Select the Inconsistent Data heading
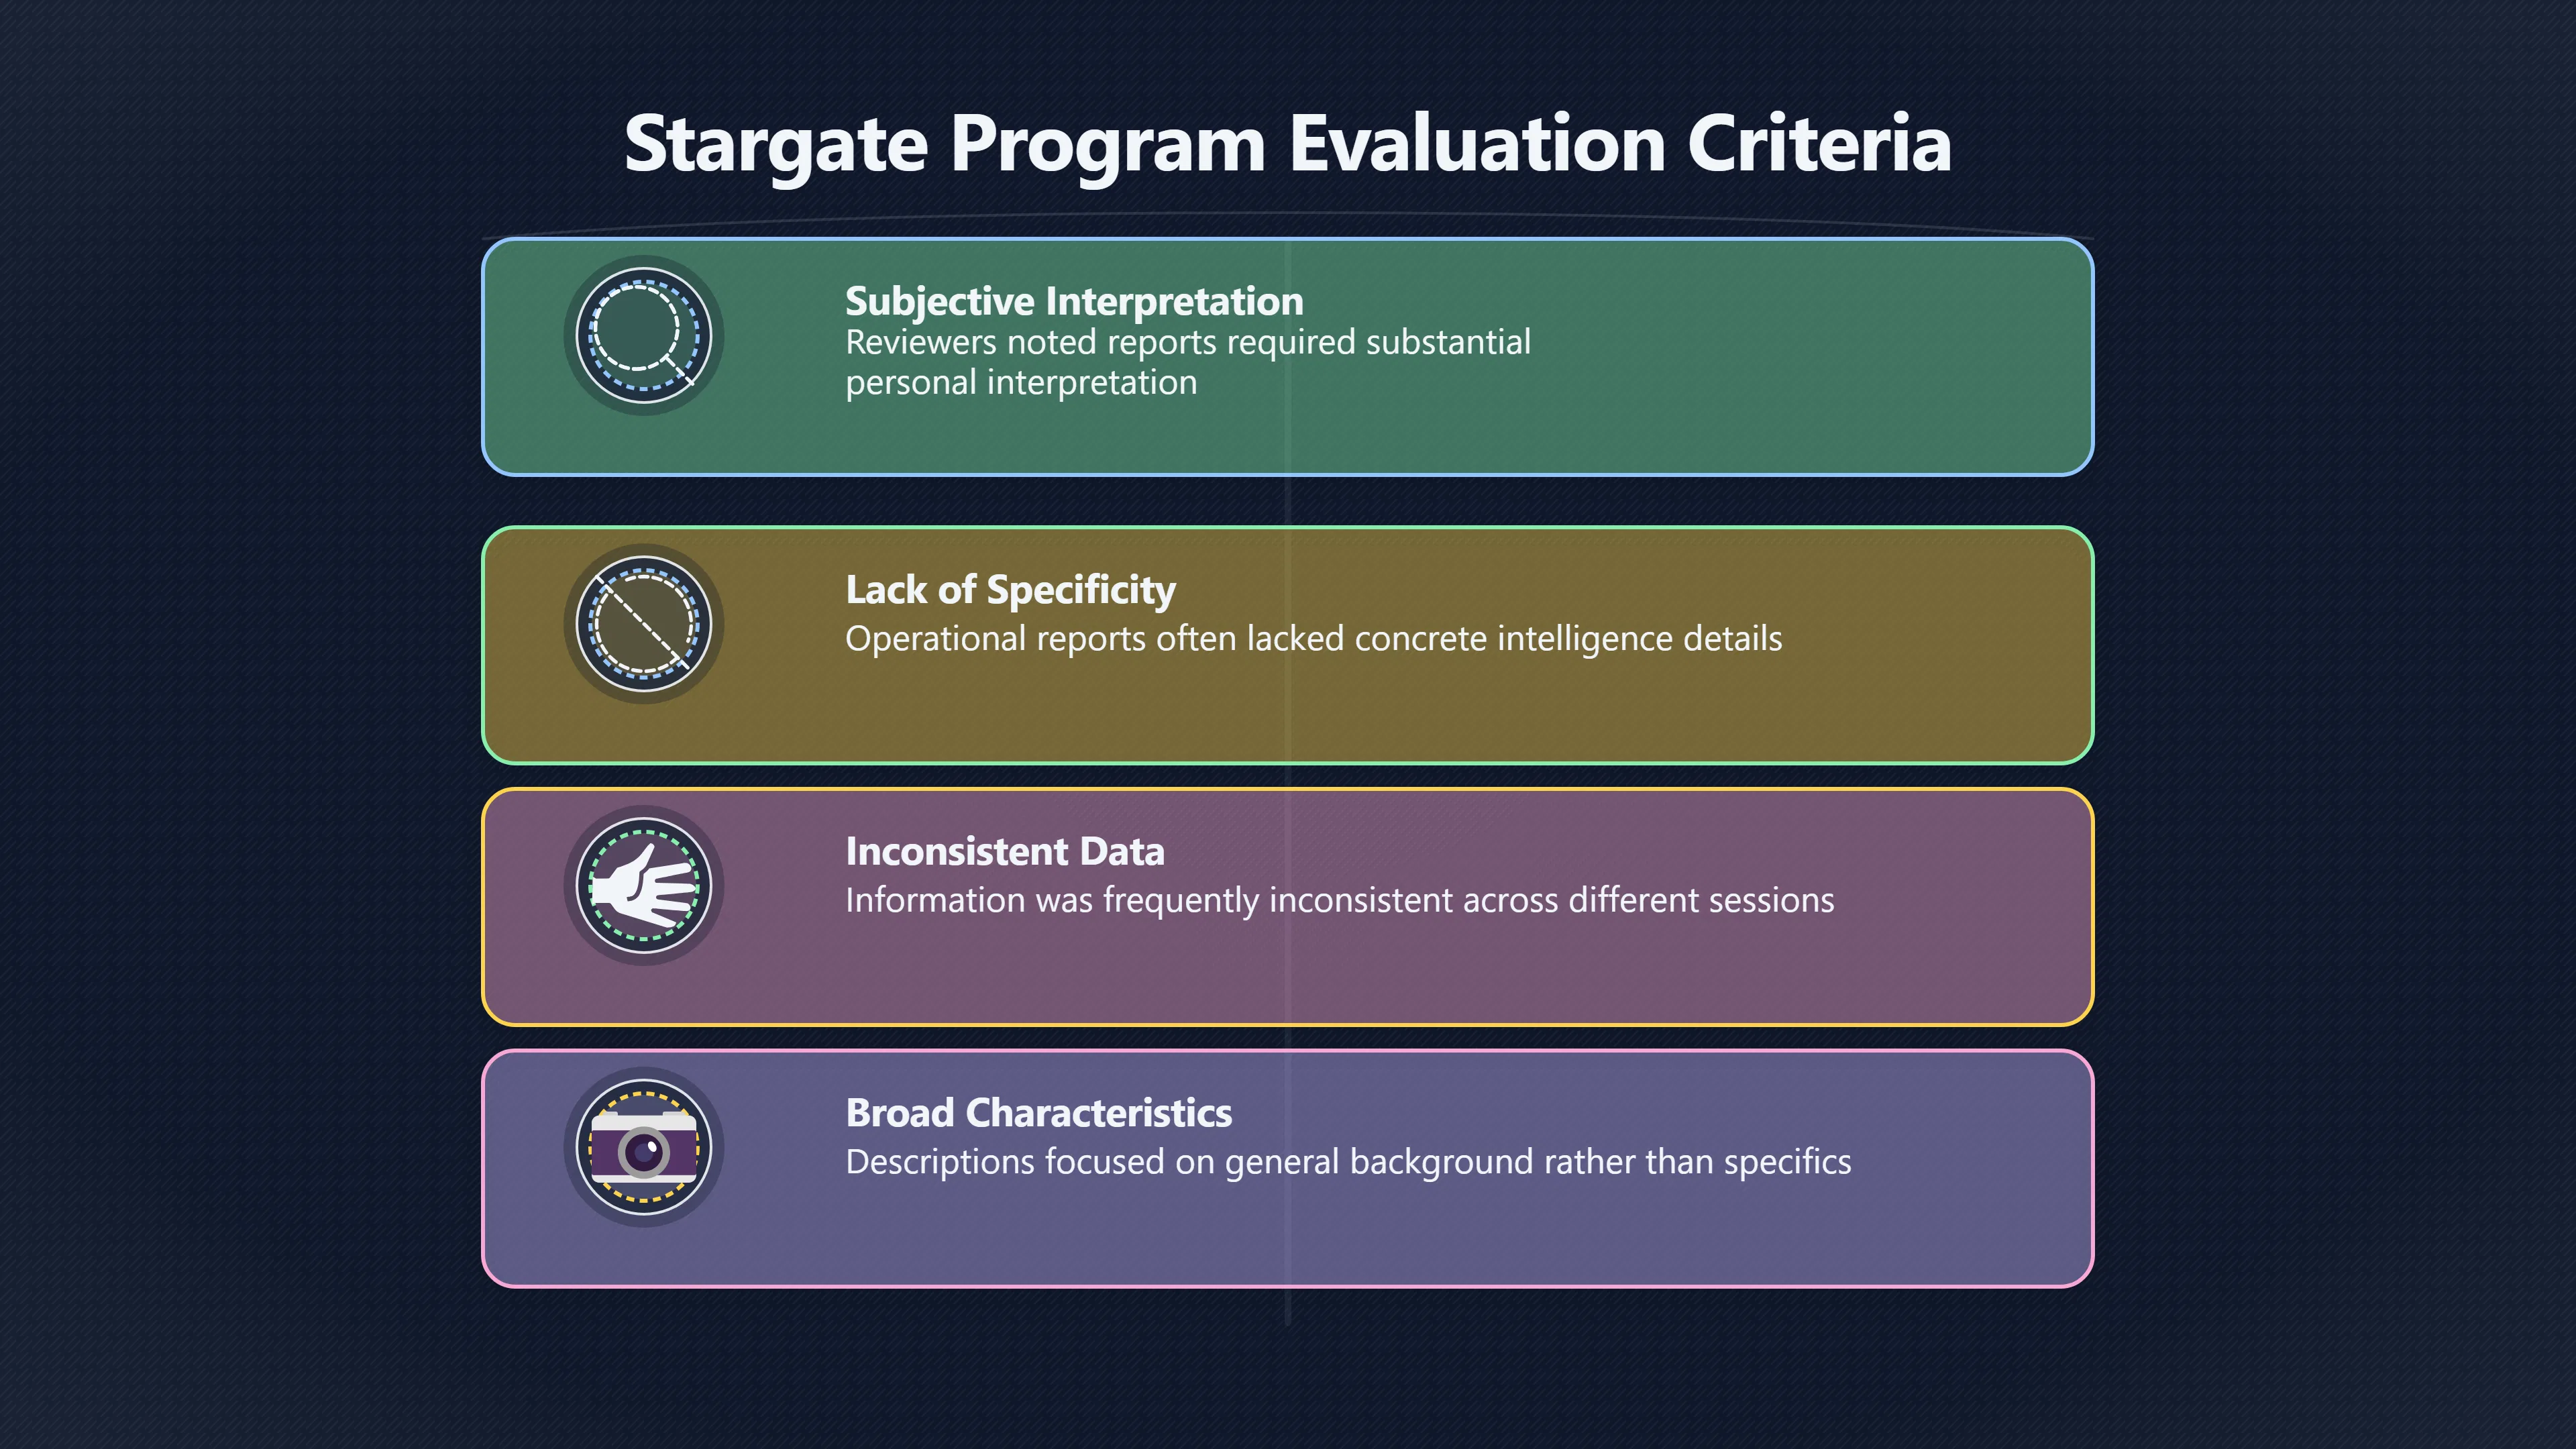 [x=1005, y=851]
